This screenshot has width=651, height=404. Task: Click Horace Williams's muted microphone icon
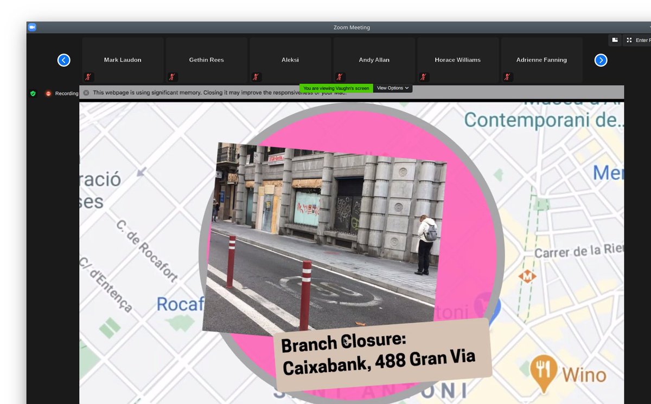(424, 77)
